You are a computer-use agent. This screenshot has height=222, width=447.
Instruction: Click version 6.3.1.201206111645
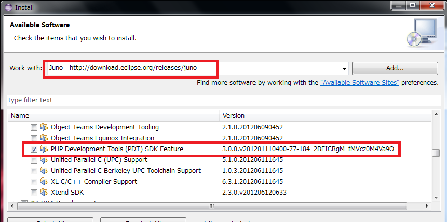pyautogui.click(x=253, y=182)
